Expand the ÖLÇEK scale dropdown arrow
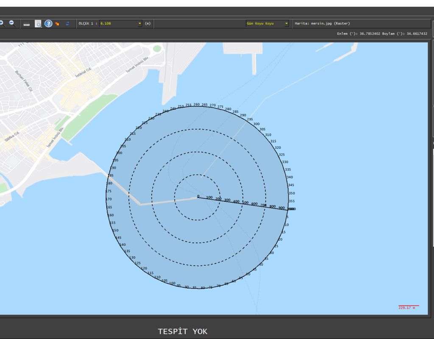 140,24
